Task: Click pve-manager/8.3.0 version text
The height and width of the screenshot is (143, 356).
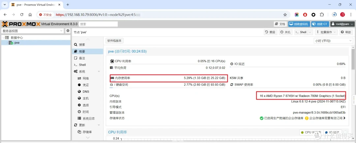Action: 319,113
